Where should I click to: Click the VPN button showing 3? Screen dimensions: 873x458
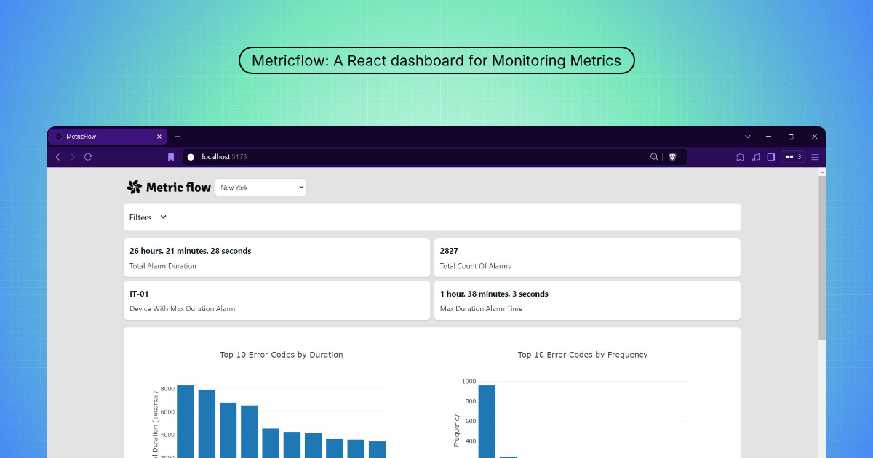tap(793, 157)
